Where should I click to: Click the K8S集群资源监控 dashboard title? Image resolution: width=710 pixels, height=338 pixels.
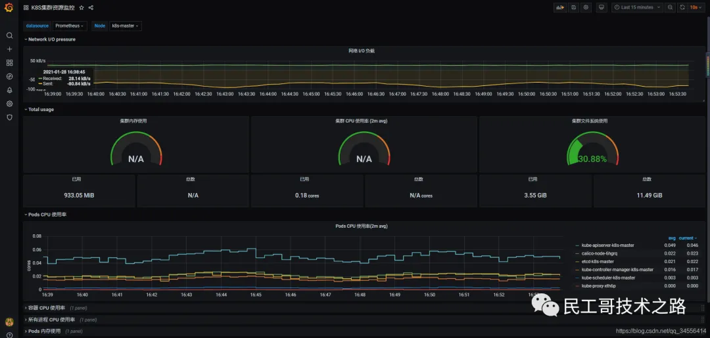(x=53, y=8)
